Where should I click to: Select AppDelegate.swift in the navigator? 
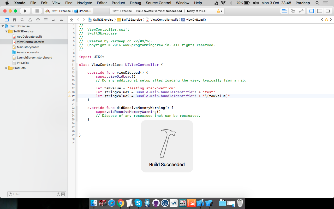(29, 37)
